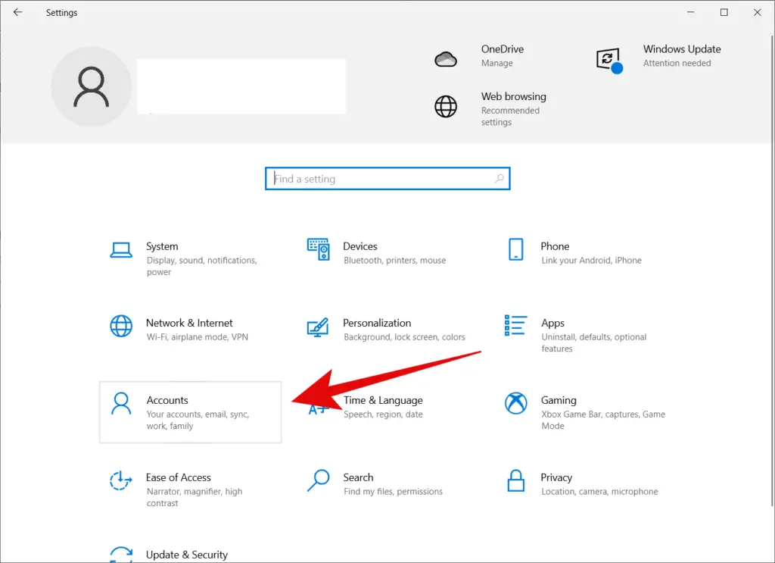
Task: Click the Network & Internet globe icon
Action: coord(121,326)
